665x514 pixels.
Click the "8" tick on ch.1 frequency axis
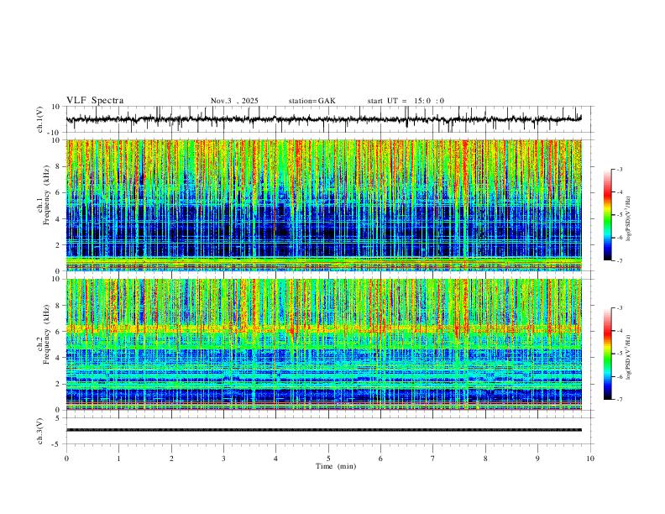pos(58,166)
